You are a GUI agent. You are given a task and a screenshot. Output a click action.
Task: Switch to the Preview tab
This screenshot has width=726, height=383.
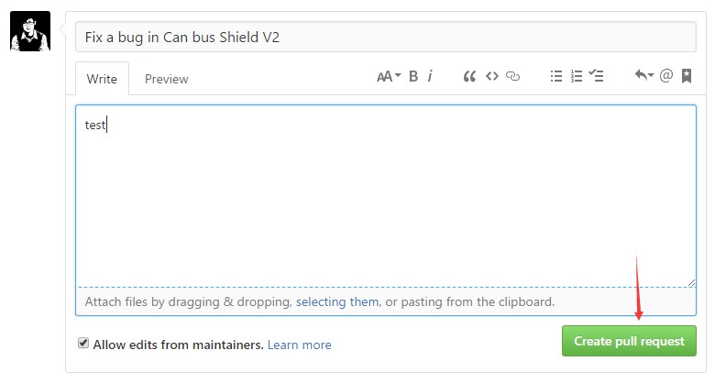tap(166, 79)
